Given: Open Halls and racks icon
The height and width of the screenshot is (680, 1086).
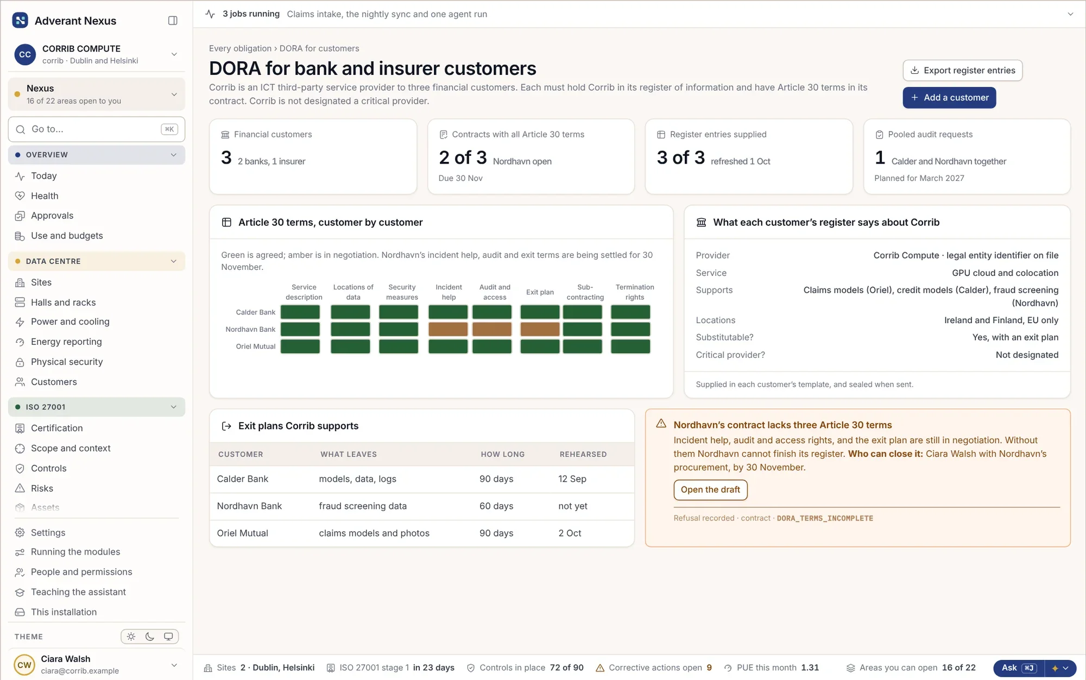Looking at the screenshot, I should point(20,303).
